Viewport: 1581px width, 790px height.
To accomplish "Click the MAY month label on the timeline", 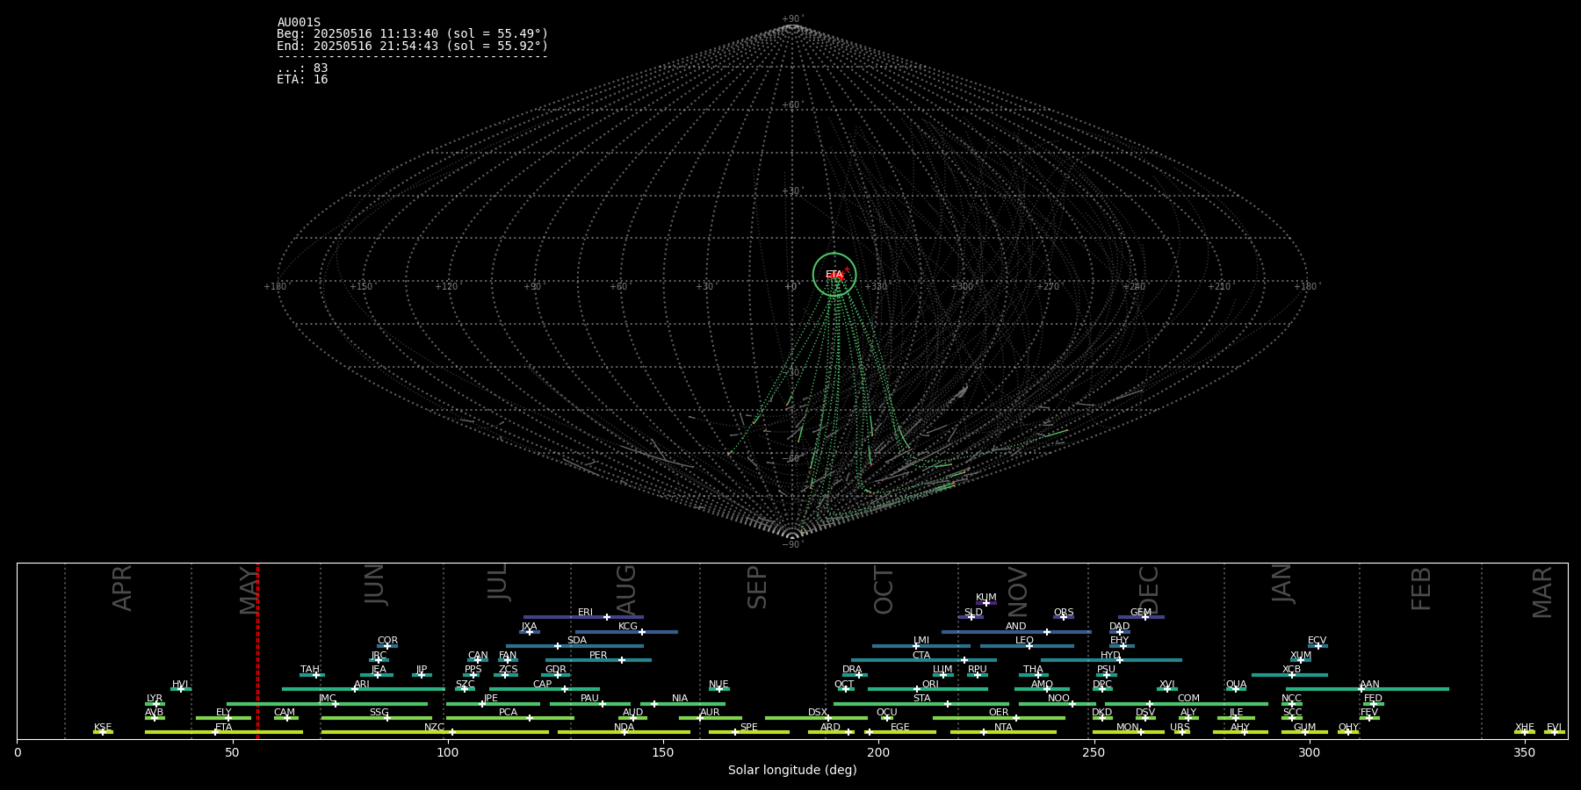I will click(249, 590).
